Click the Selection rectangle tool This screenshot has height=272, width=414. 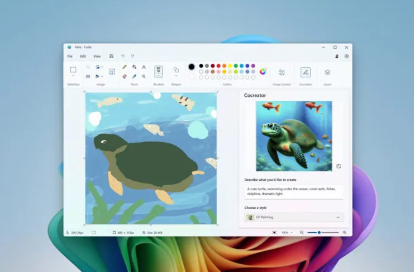(73, 69)
